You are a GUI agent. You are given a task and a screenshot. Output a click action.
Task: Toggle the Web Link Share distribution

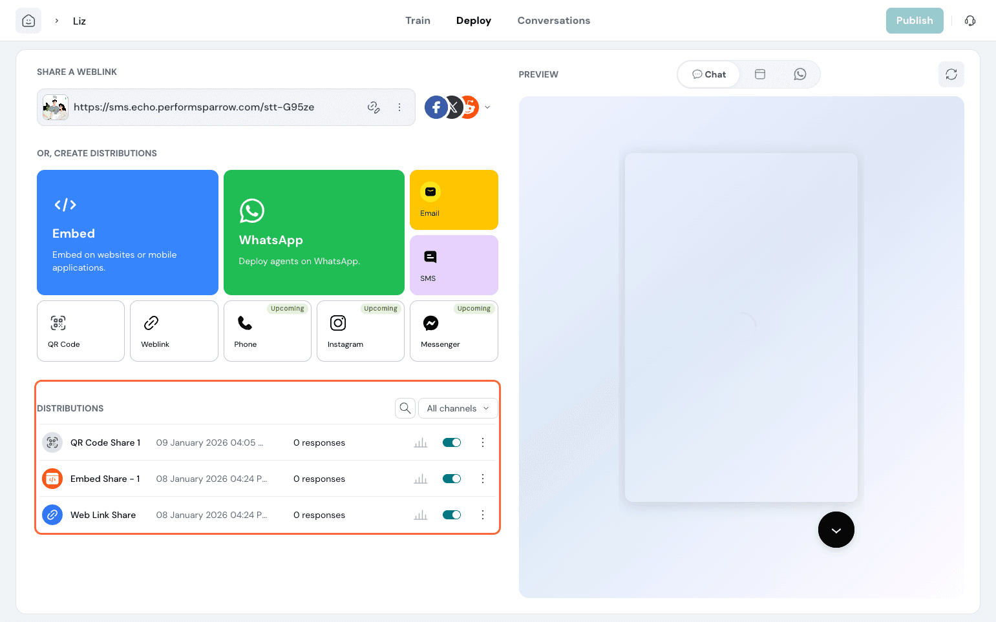point(452,515)
